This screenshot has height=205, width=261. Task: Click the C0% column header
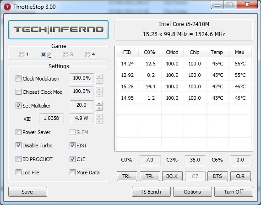150,52
